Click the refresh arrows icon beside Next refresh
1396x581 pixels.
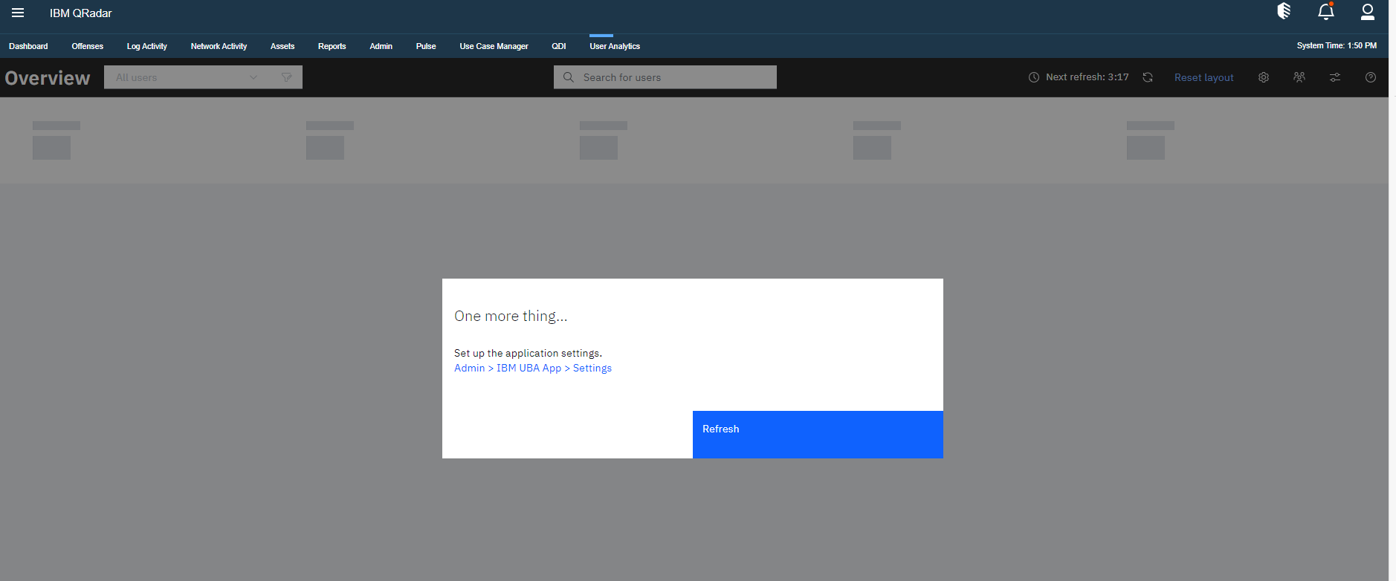tap(1148, 77)
